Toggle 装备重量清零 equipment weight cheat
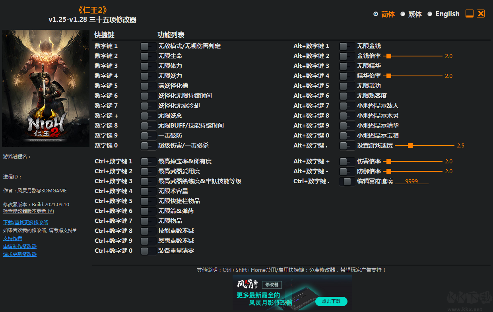 [x=148, y=250]
